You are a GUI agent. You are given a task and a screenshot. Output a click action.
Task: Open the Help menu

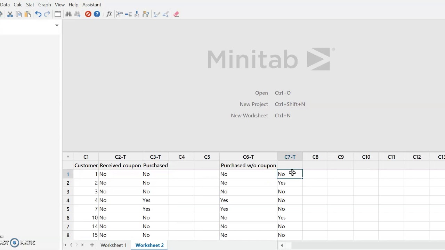coord(73,5)
